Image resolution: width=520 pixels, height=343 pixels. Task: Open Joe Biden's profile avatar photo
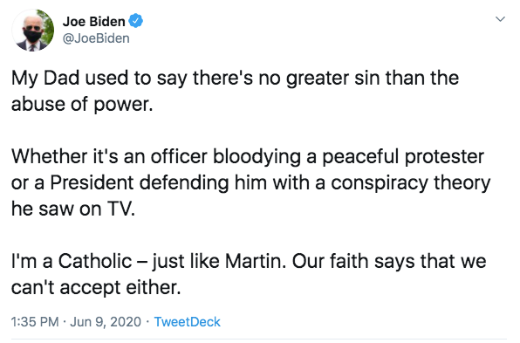(33, 31)
